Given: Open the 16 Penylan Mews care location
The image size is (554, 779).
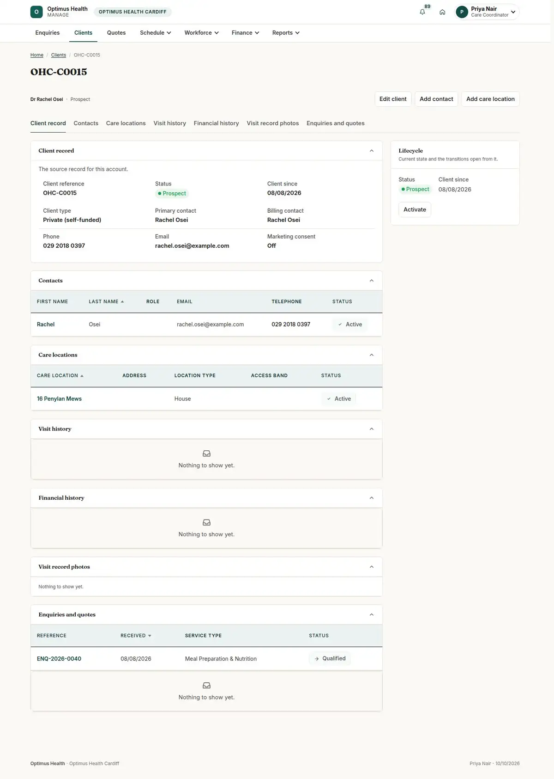Looking at the screenshot, I should (x=59, y=399).
